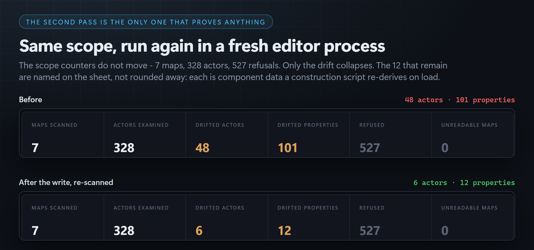Click the Before section label

pos(31,99)
